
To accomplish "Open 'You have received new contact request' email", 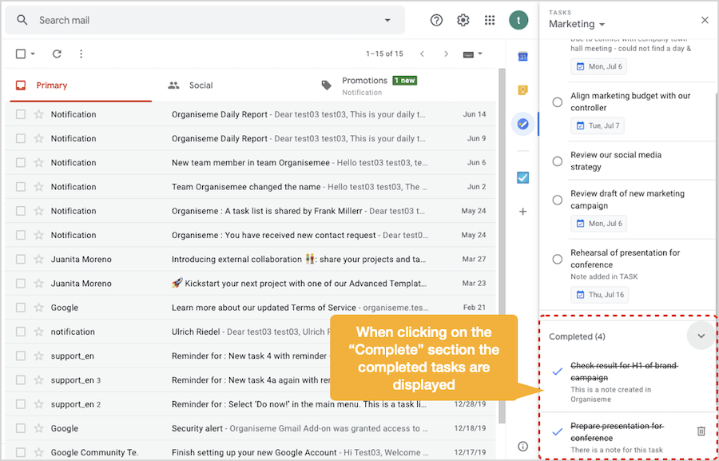I will [251, 235].
